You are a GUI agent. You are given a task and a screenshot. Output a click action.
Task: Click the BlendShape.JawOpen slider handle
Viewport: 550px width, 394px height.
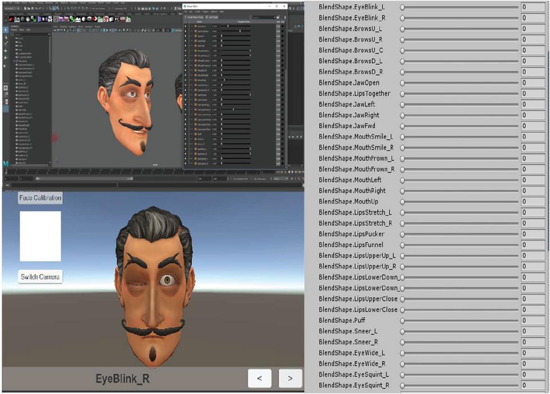tap(402, 83)
